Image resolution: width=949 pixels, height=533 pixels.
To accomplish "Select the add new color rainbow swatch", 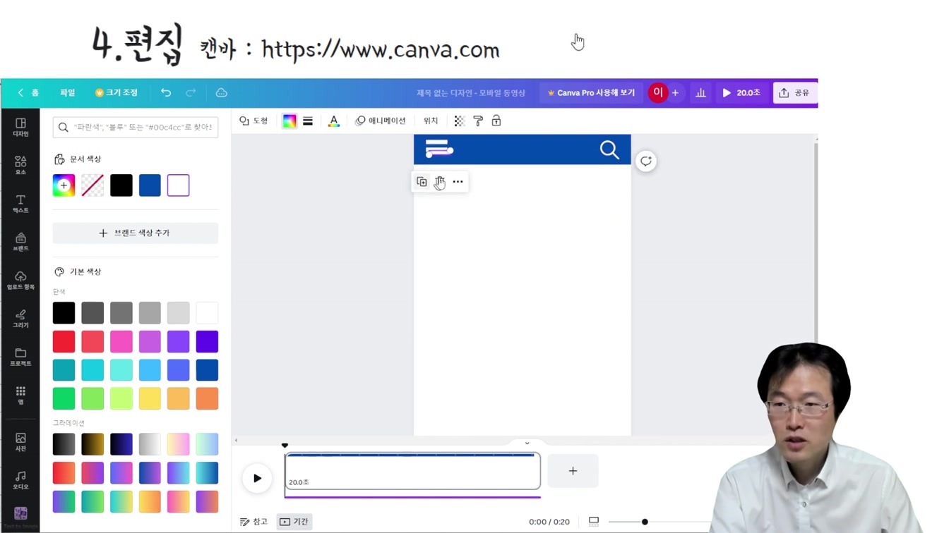I will click(64, 185).
